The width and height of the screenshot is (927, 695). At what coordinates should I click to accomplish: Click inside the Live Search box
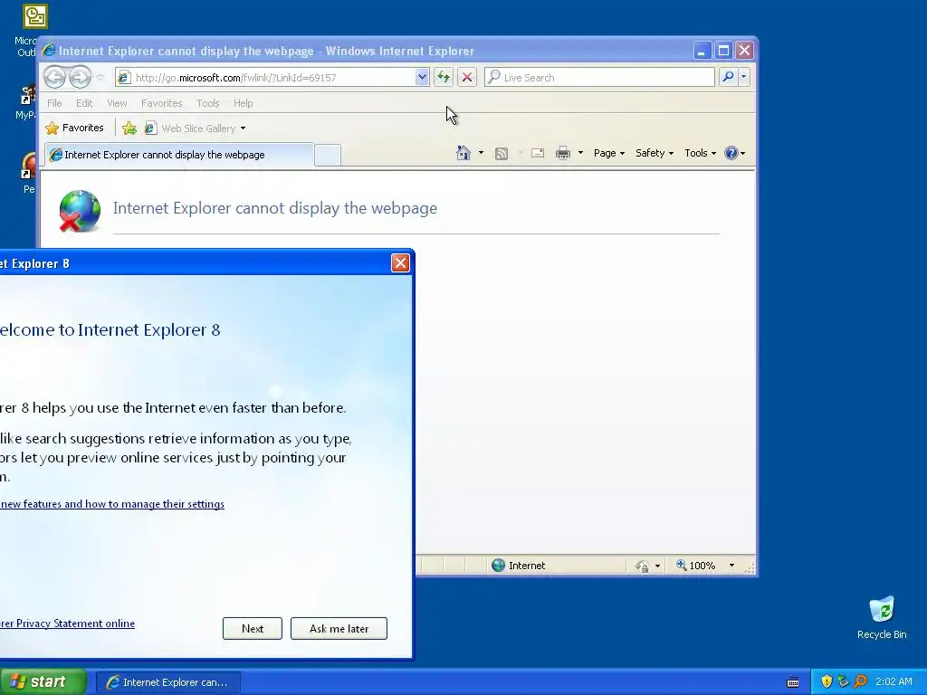coord(599,78)
